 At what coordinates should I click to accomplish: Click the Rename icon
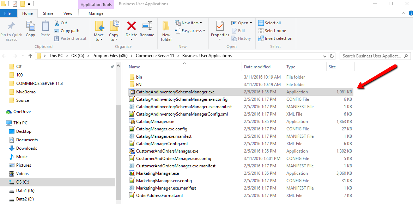147,26
